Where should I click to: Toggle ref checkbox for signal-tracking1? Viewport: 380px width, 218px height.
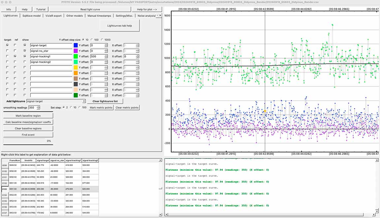15,56
